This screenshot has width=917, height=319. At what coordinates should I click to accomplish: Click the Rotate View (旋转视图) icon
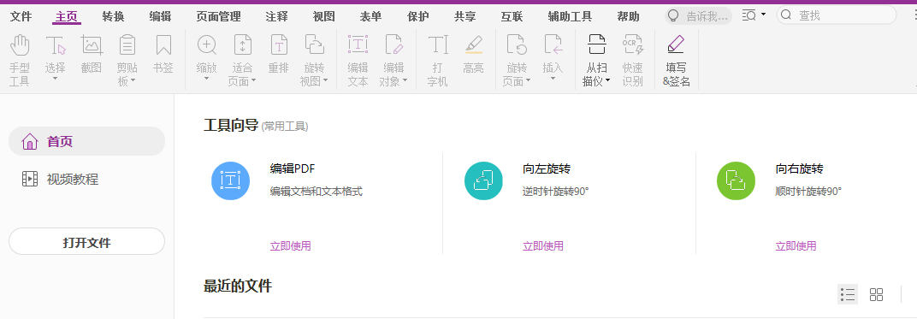pos(315,45)
